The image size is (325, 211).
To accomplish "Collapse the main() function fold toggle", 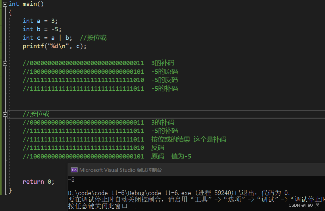I will [5, 4].
